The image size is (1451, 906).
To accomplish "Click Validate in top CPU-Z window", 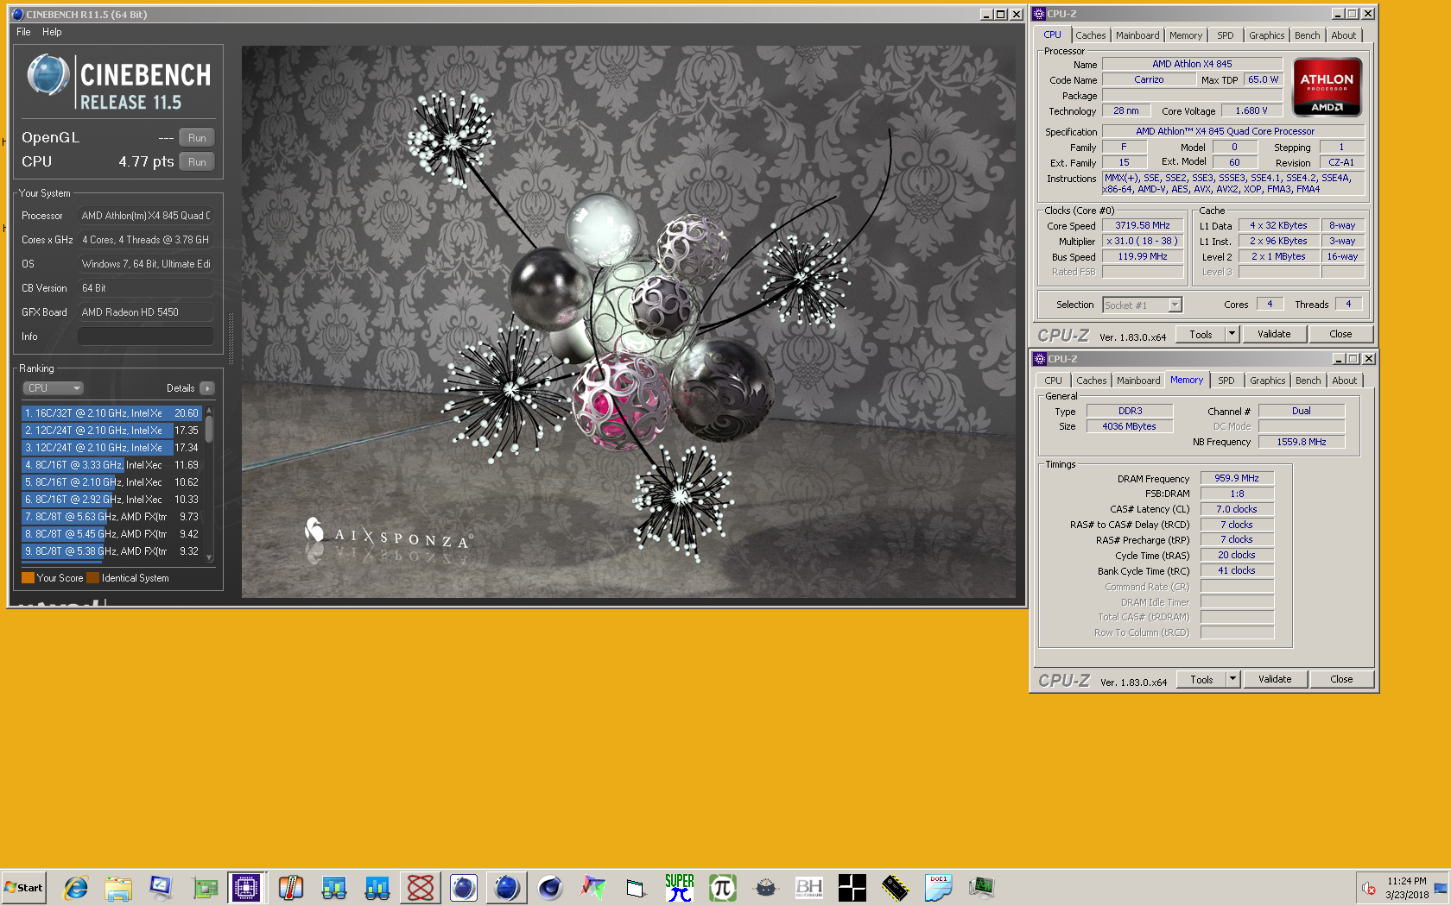I will point(1274,334).
